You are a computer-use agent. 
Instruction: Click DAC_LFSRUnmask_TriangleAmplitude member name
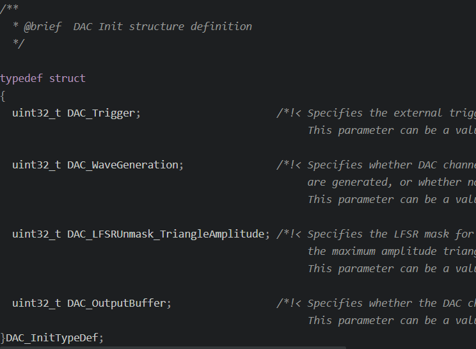[x=166, y=234]
